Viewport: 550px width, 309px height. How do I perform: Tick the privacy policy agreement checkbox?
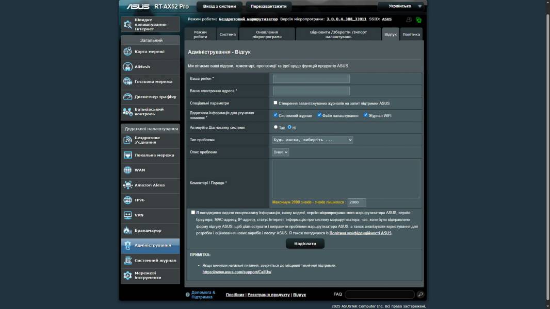tap(193, 212)
